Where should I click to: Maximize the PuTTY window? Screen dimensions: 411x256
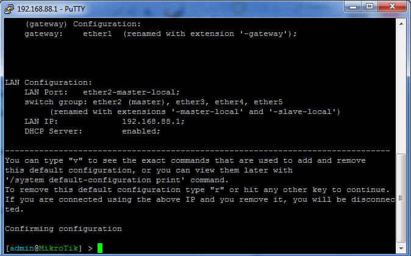tap(370, 7)
